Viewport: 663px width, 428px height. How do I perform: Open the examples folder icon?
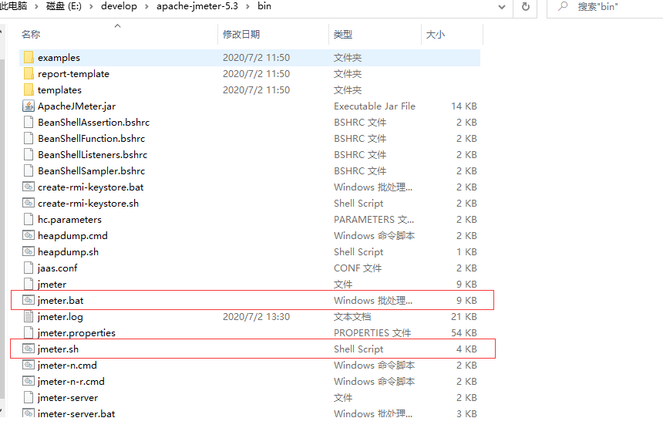point(29,57)
